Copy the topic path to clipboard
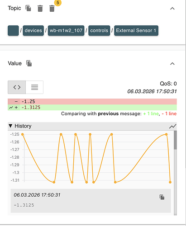The image size is (186, 226). (x=28, y=8)
